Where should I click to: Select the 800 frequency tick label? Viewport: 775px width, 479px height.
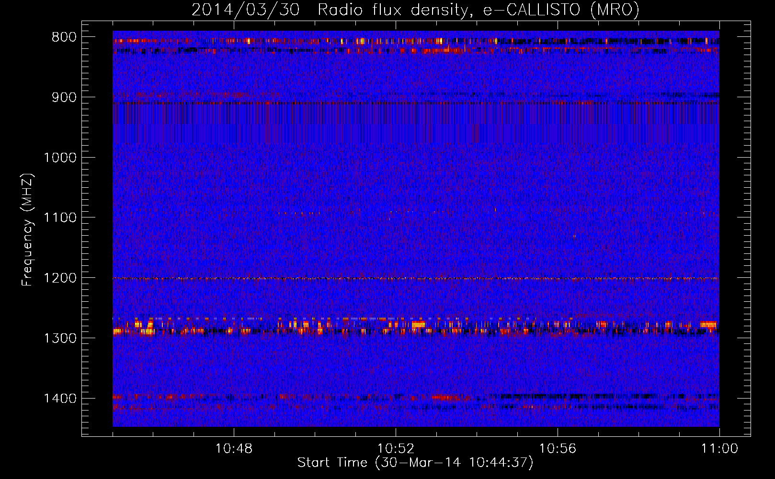click(x=64, y=37)
